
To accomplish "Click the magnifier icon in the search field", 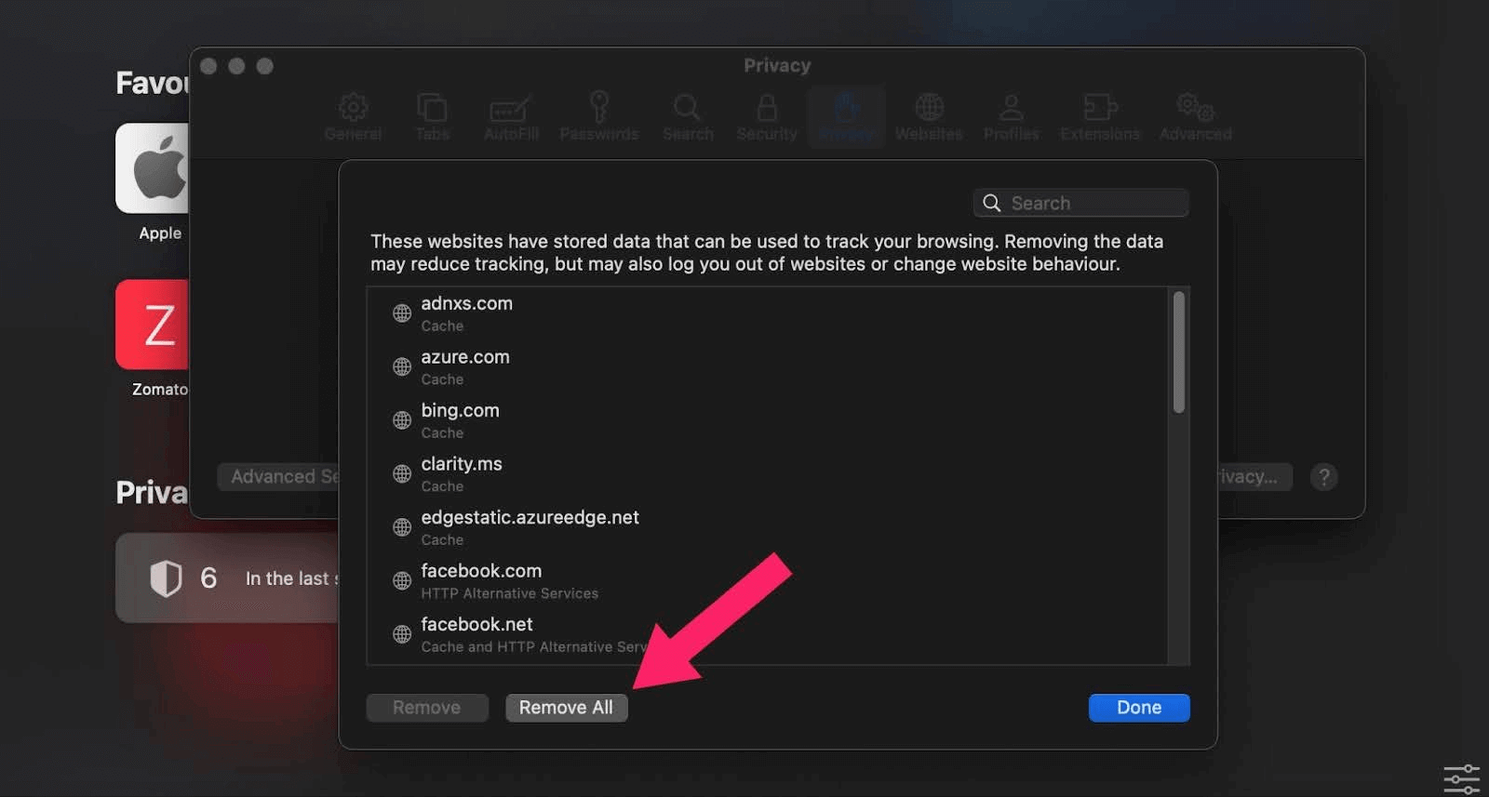I will [x=992, y=203].
